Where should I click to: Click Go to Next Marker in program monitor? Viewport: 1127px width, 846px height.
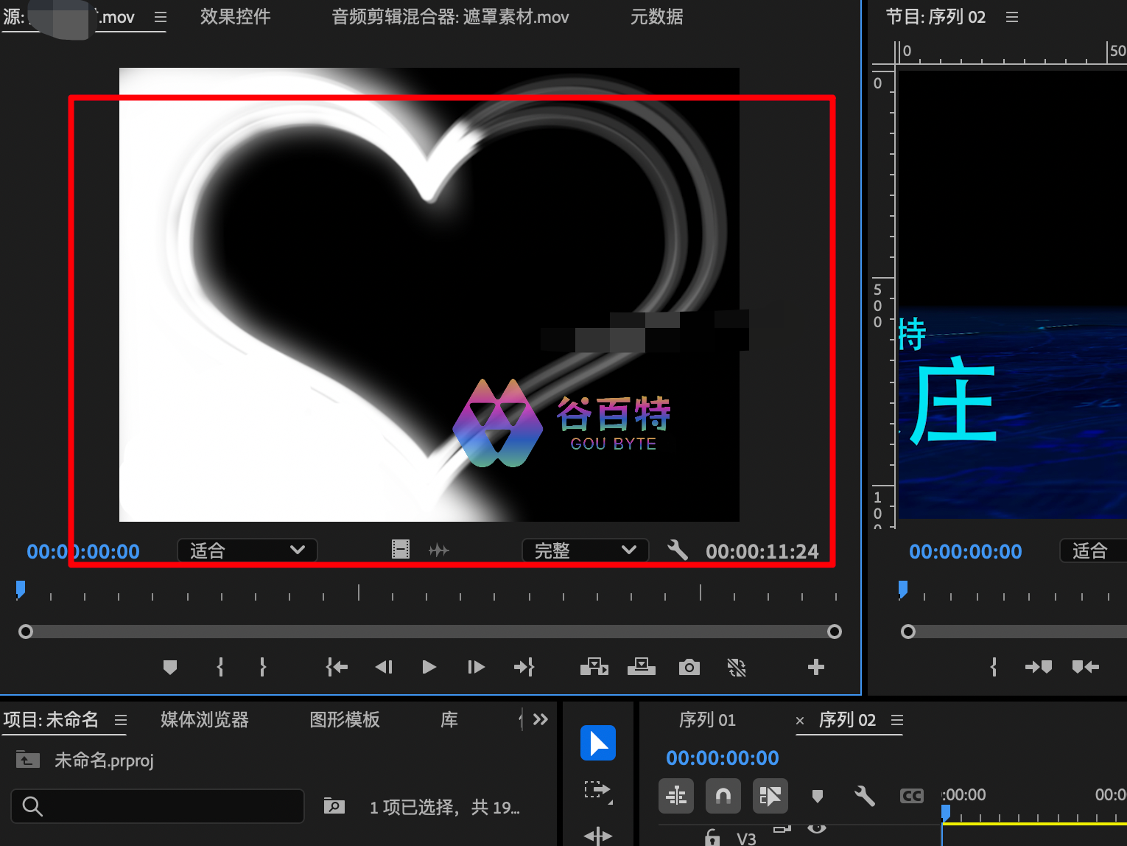tap(1038, 668)
